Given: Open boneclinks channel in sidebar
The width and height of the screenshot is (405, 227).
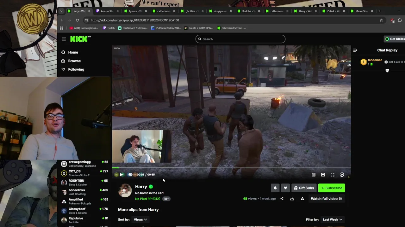Looking at the screenshot, I should click(x=85, y=192).
